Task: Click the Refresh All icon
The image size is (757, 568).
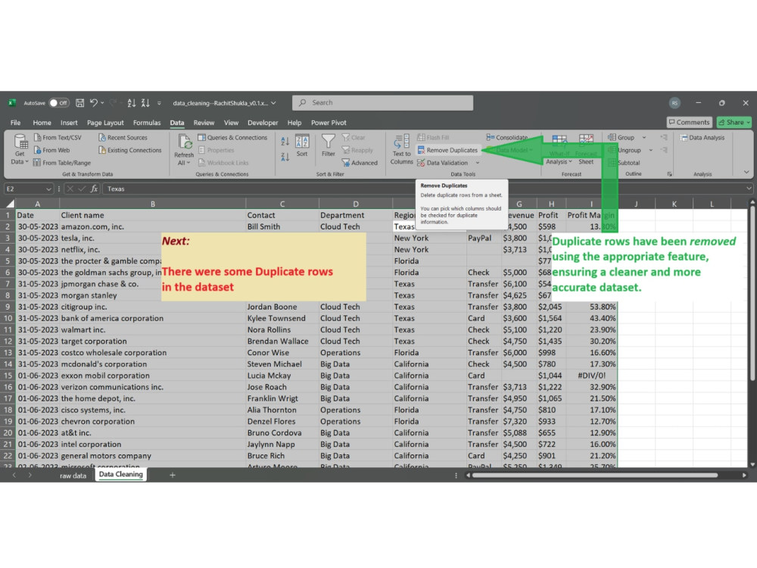Action: coord(184,142)
